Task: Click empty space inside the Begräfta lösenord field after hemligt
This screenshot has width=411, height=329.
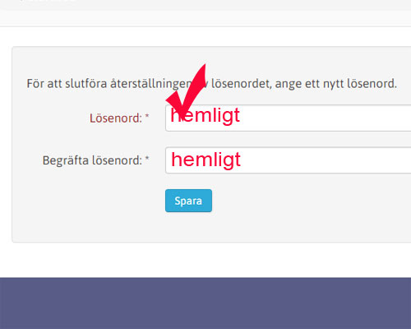Action: (326, 160)
